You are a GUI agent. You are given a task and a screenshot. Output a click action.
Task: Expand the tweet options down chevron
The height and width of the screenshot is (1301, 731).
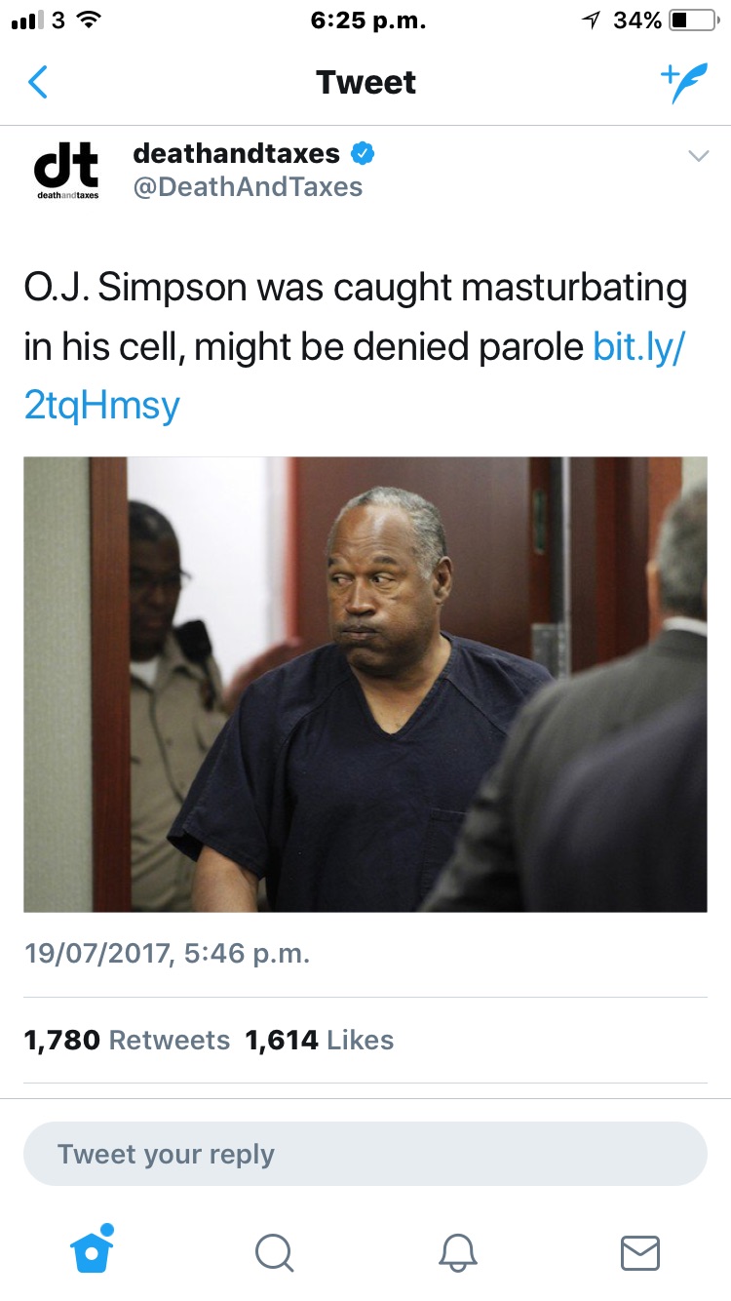[x=698, y=156]
